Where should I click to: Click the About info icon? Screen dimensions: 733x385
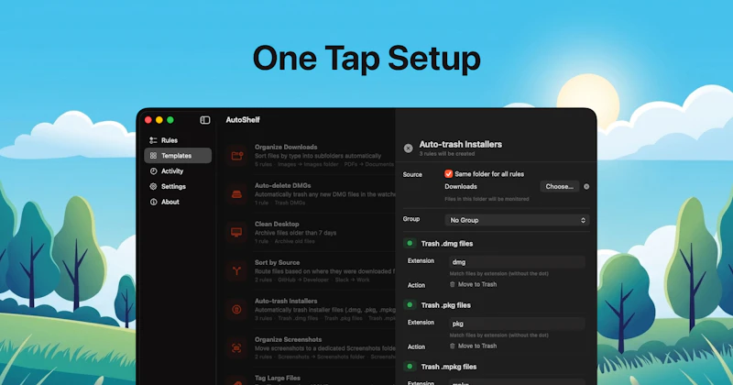pyautogui.click(x=153, y=202)
